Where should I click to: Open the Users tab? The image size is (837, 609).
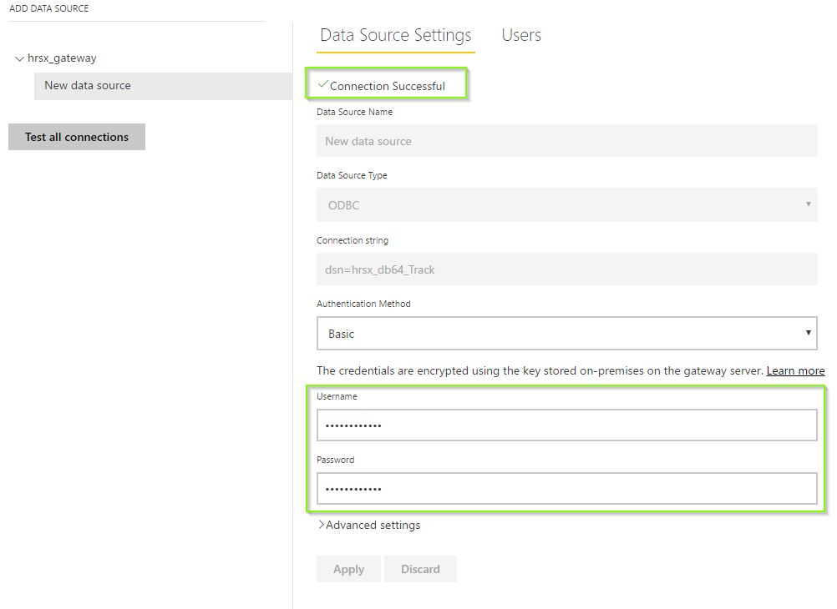click(x=521, y=35)
